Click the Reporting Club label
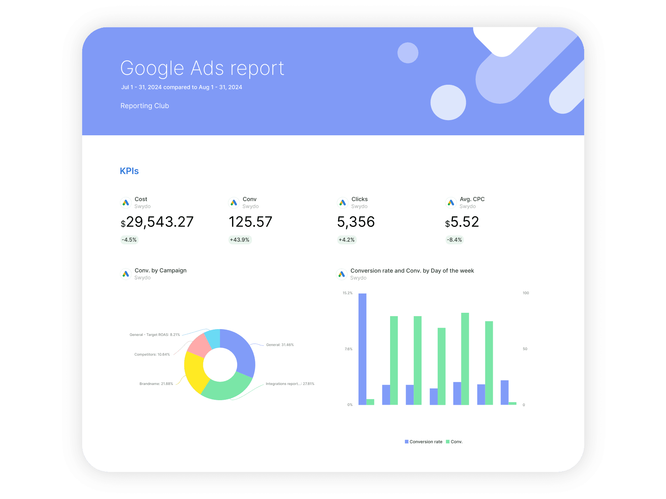Screen dimensions: 666x499 pyautogui.click(x=145, y=106)
